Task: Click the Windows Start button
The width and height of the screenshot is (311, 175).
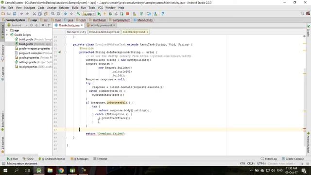Action: pos(5,171)
